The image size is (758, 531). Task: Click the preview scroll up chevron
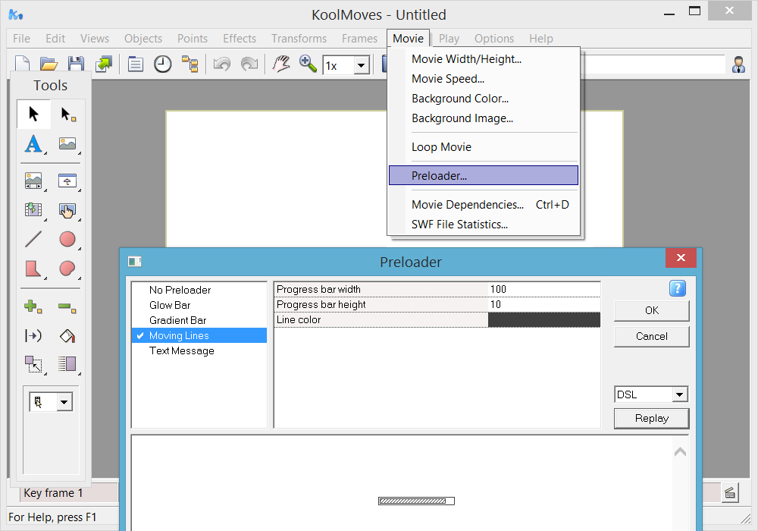coord(680,452)
